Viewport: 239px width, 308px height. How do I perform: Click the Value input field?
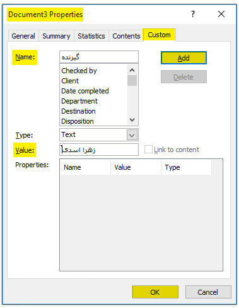tap(99, 150)
